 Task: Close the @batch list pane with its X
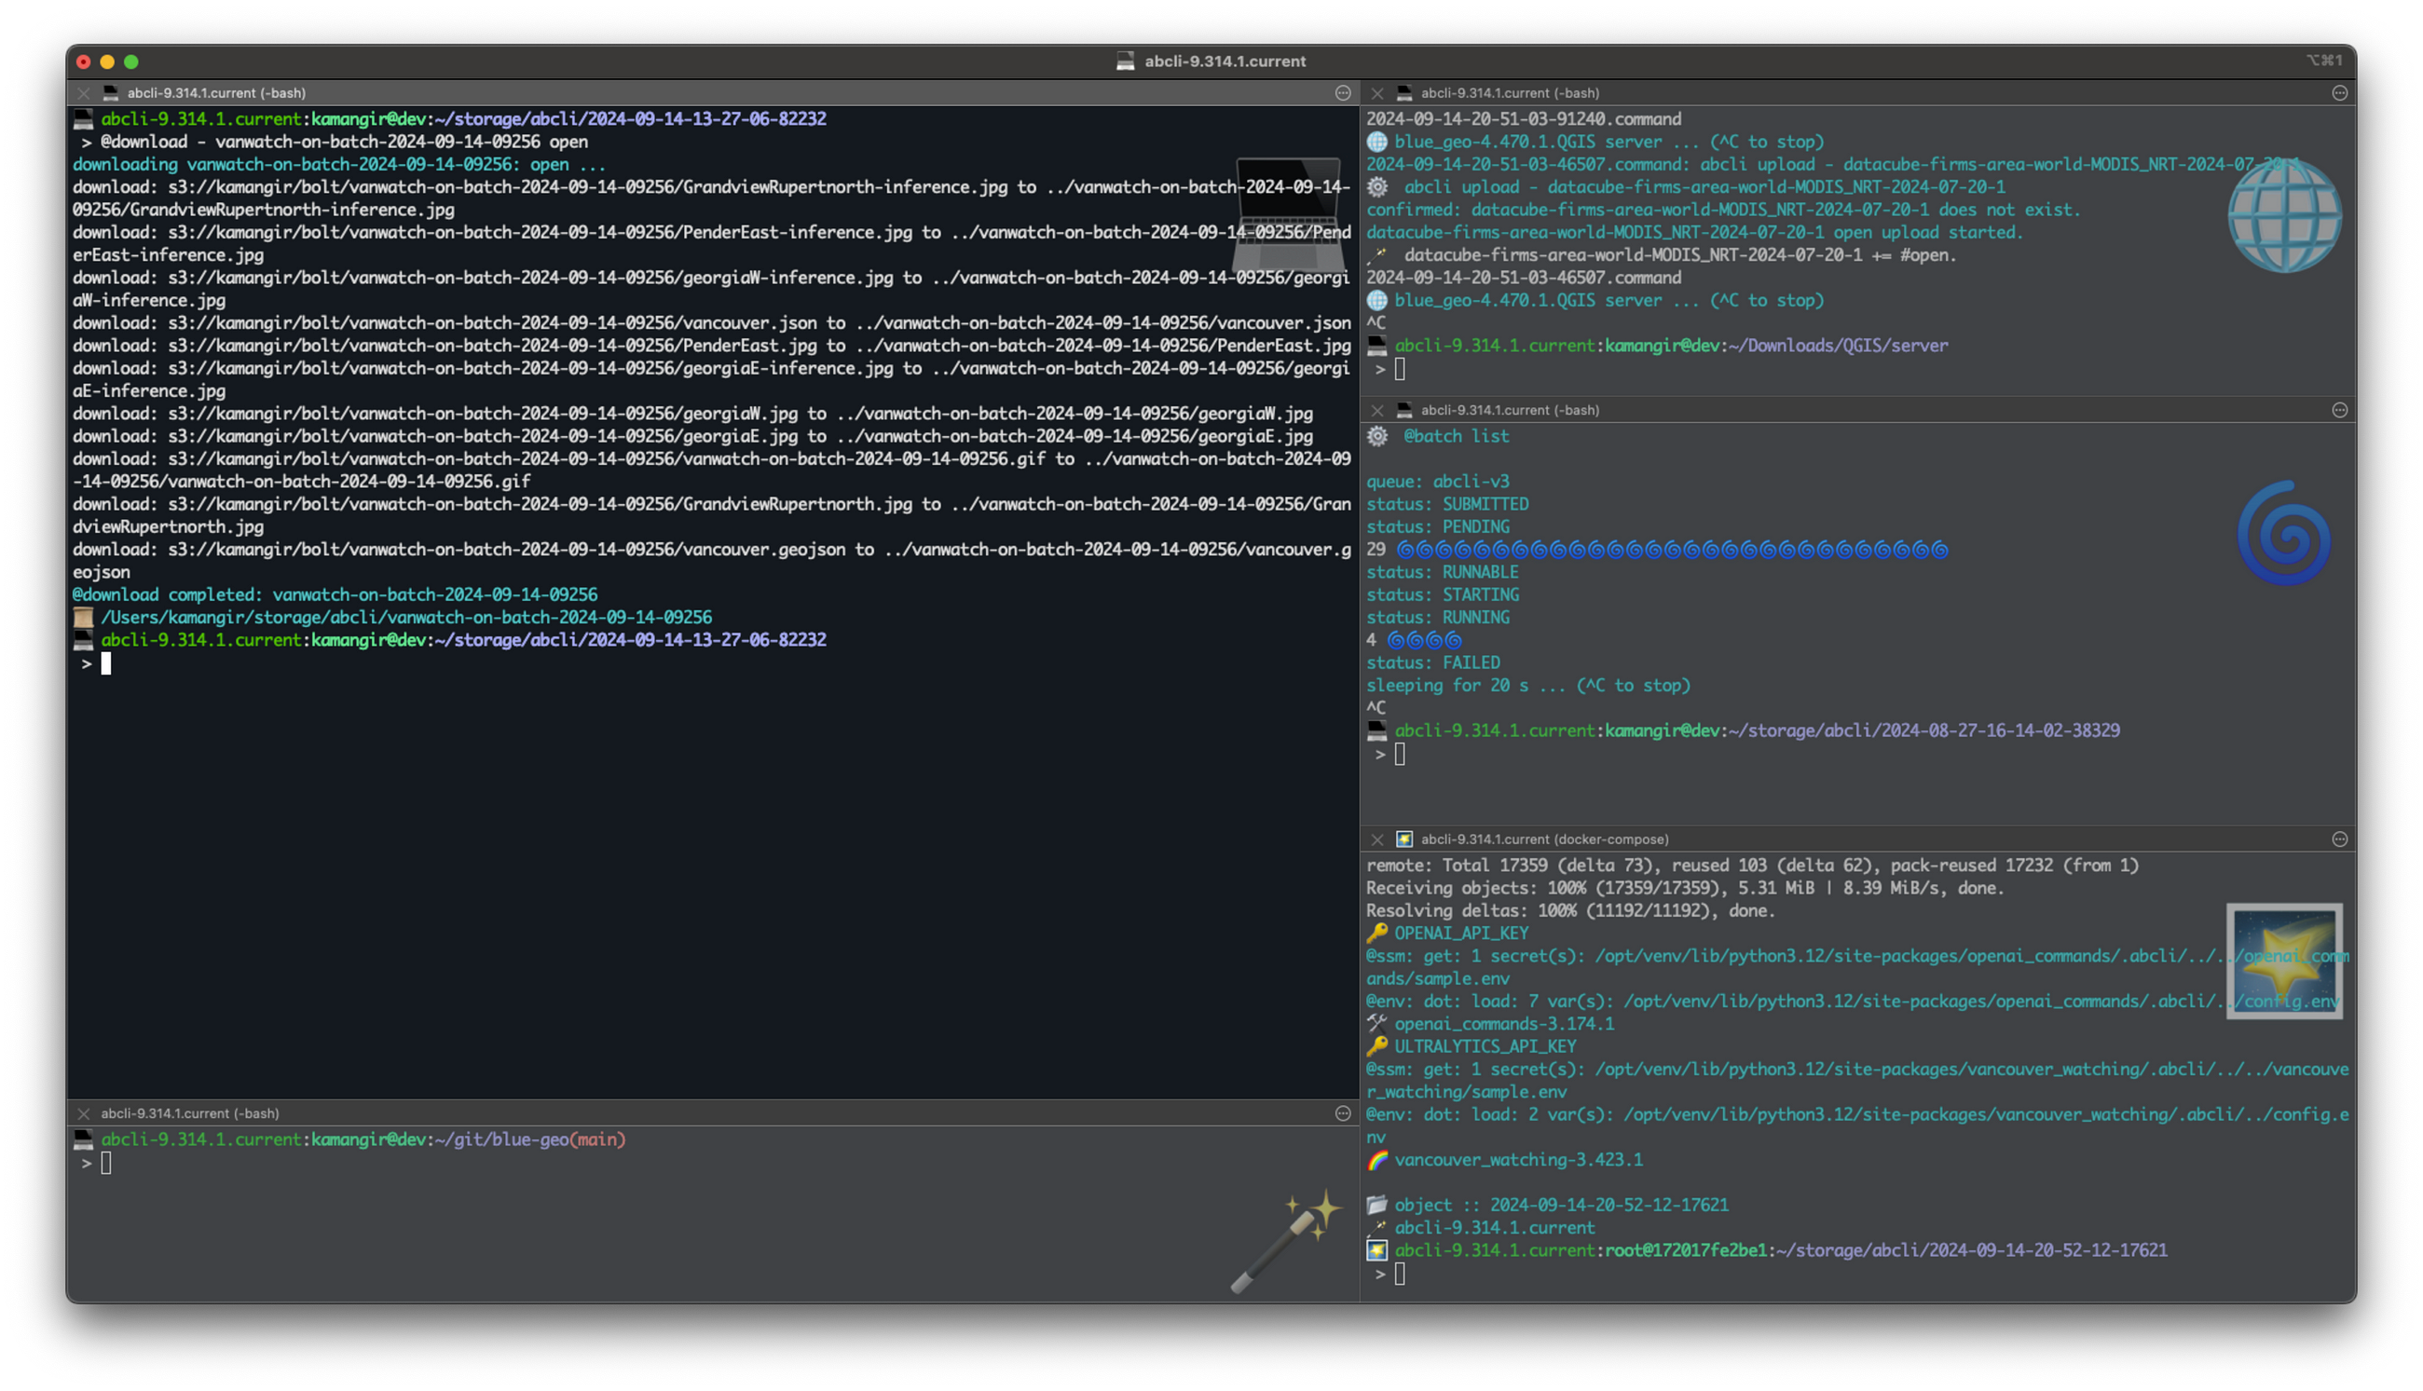1376,410
